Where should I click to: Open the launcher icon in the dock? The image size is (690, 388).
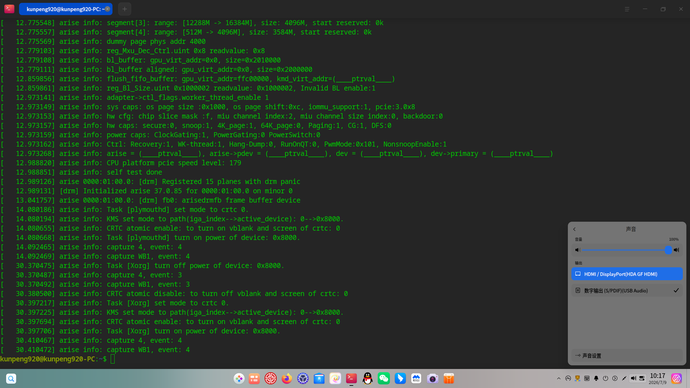239,379
